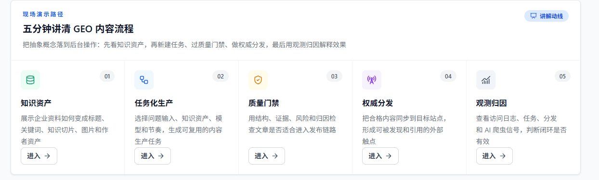Select the 04 step number badge
Screen dimensions: 599x180
[x=448, y=76]
